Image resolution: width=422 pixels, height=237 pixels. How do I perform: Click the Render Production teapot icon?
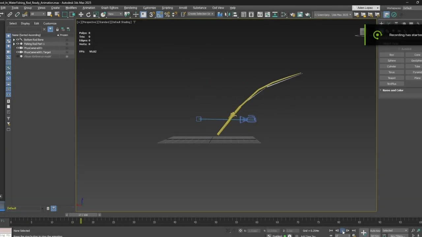coord(308,14)
